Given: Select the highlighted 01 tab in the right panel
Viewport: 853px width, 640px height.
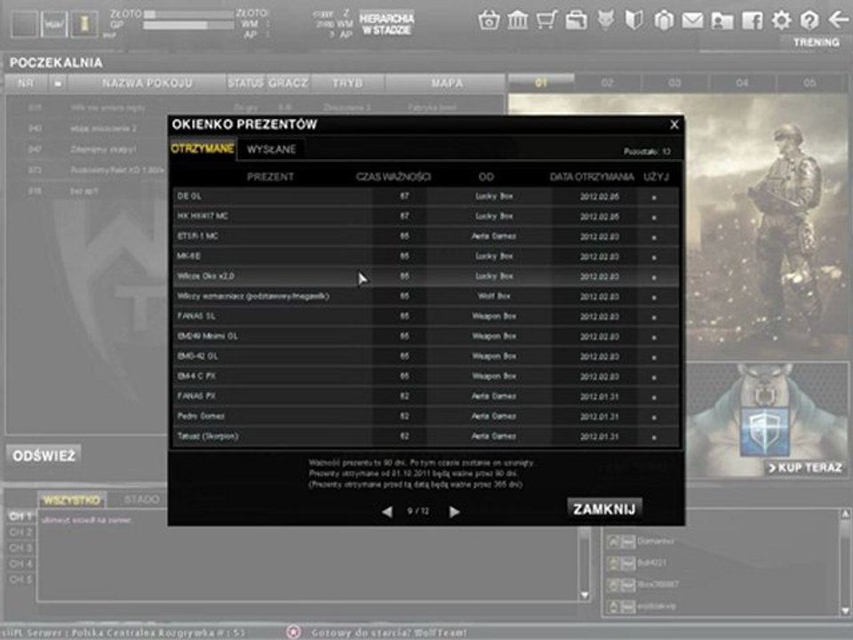Looking at the screenshot, I should [541, 83].
